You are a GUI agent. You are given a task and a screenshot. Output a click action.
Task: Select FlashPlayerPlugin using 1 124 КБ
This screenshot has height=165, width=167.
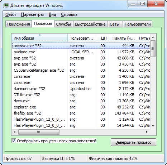81,119
